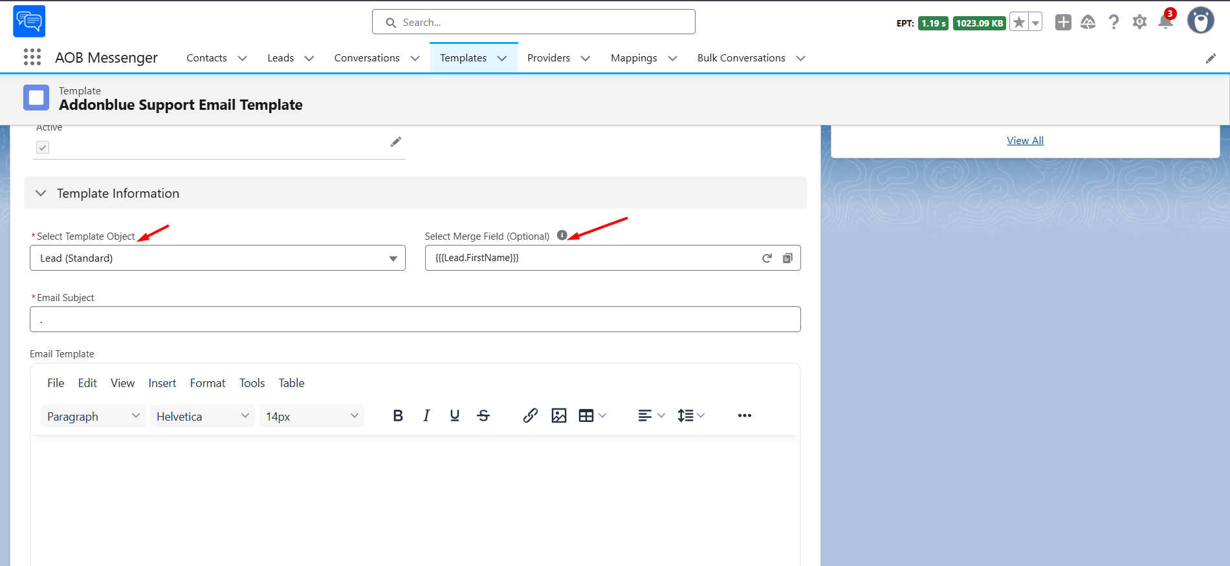Open the Favorites list dropdown arrow
The image size is (1230, 566).
pos(1035,23)
